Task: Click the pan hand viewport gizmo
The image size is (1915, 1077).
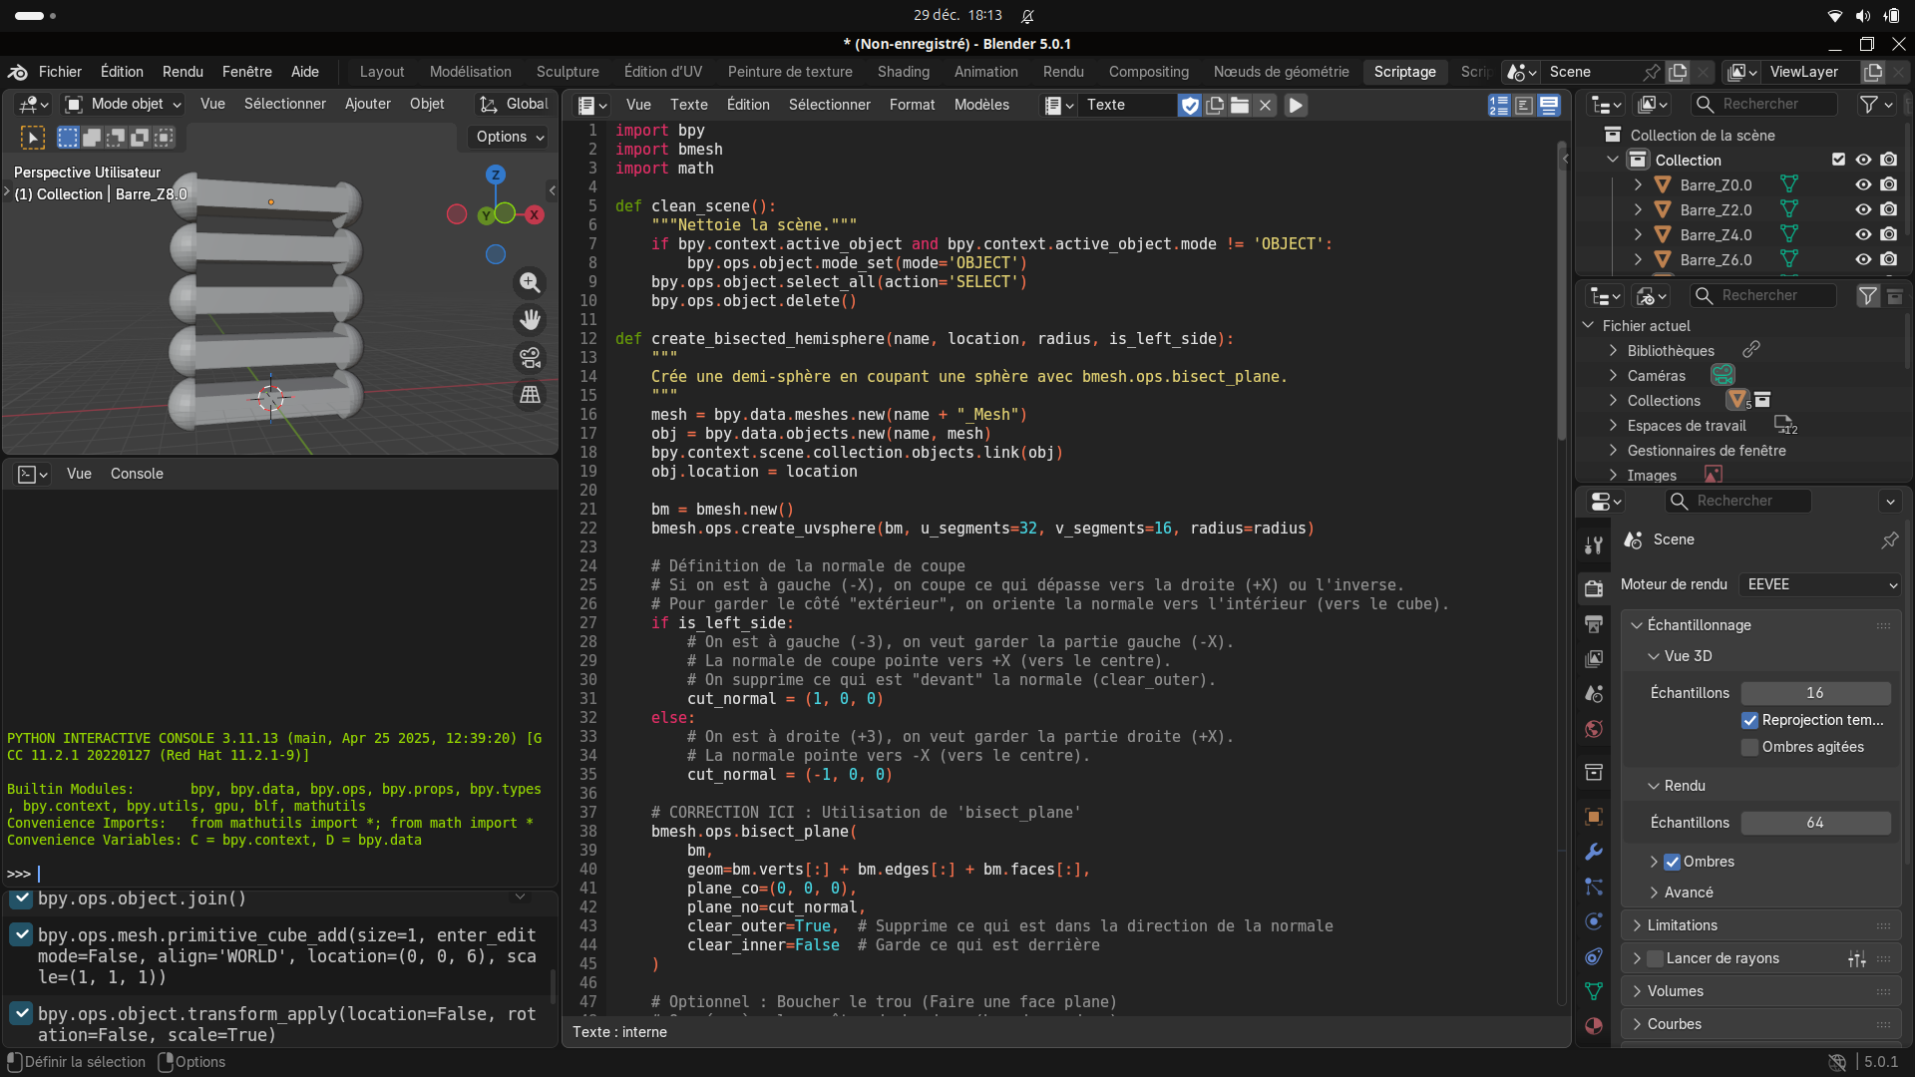Action: pyautogui.click(x=530, y=319)
